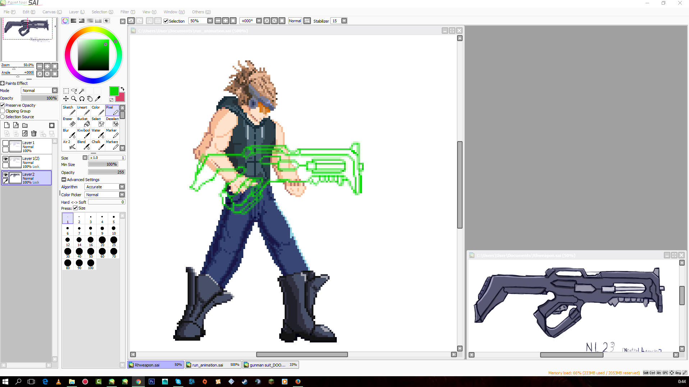Swap foreground and background colors

[122, 89]
